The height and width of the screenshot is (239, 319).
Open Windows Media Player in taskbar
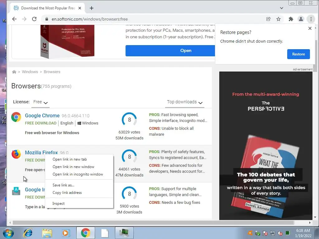click(x=66, y=233)
